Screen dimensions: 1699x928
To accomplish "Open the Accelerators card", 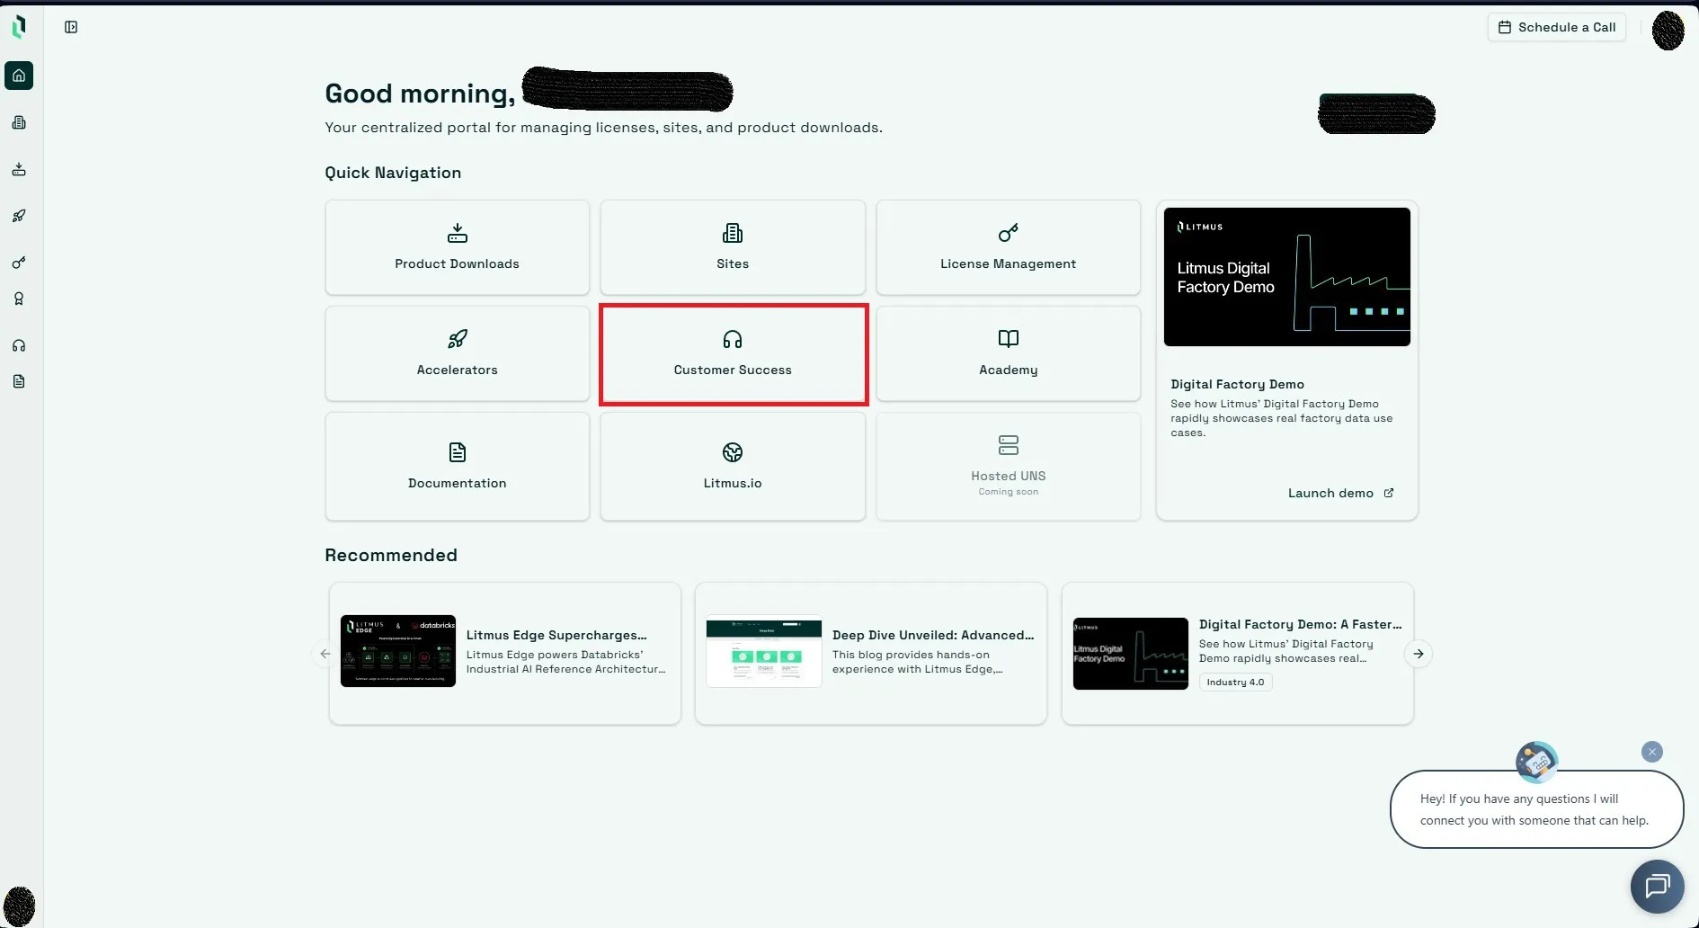I will (457, 353).
